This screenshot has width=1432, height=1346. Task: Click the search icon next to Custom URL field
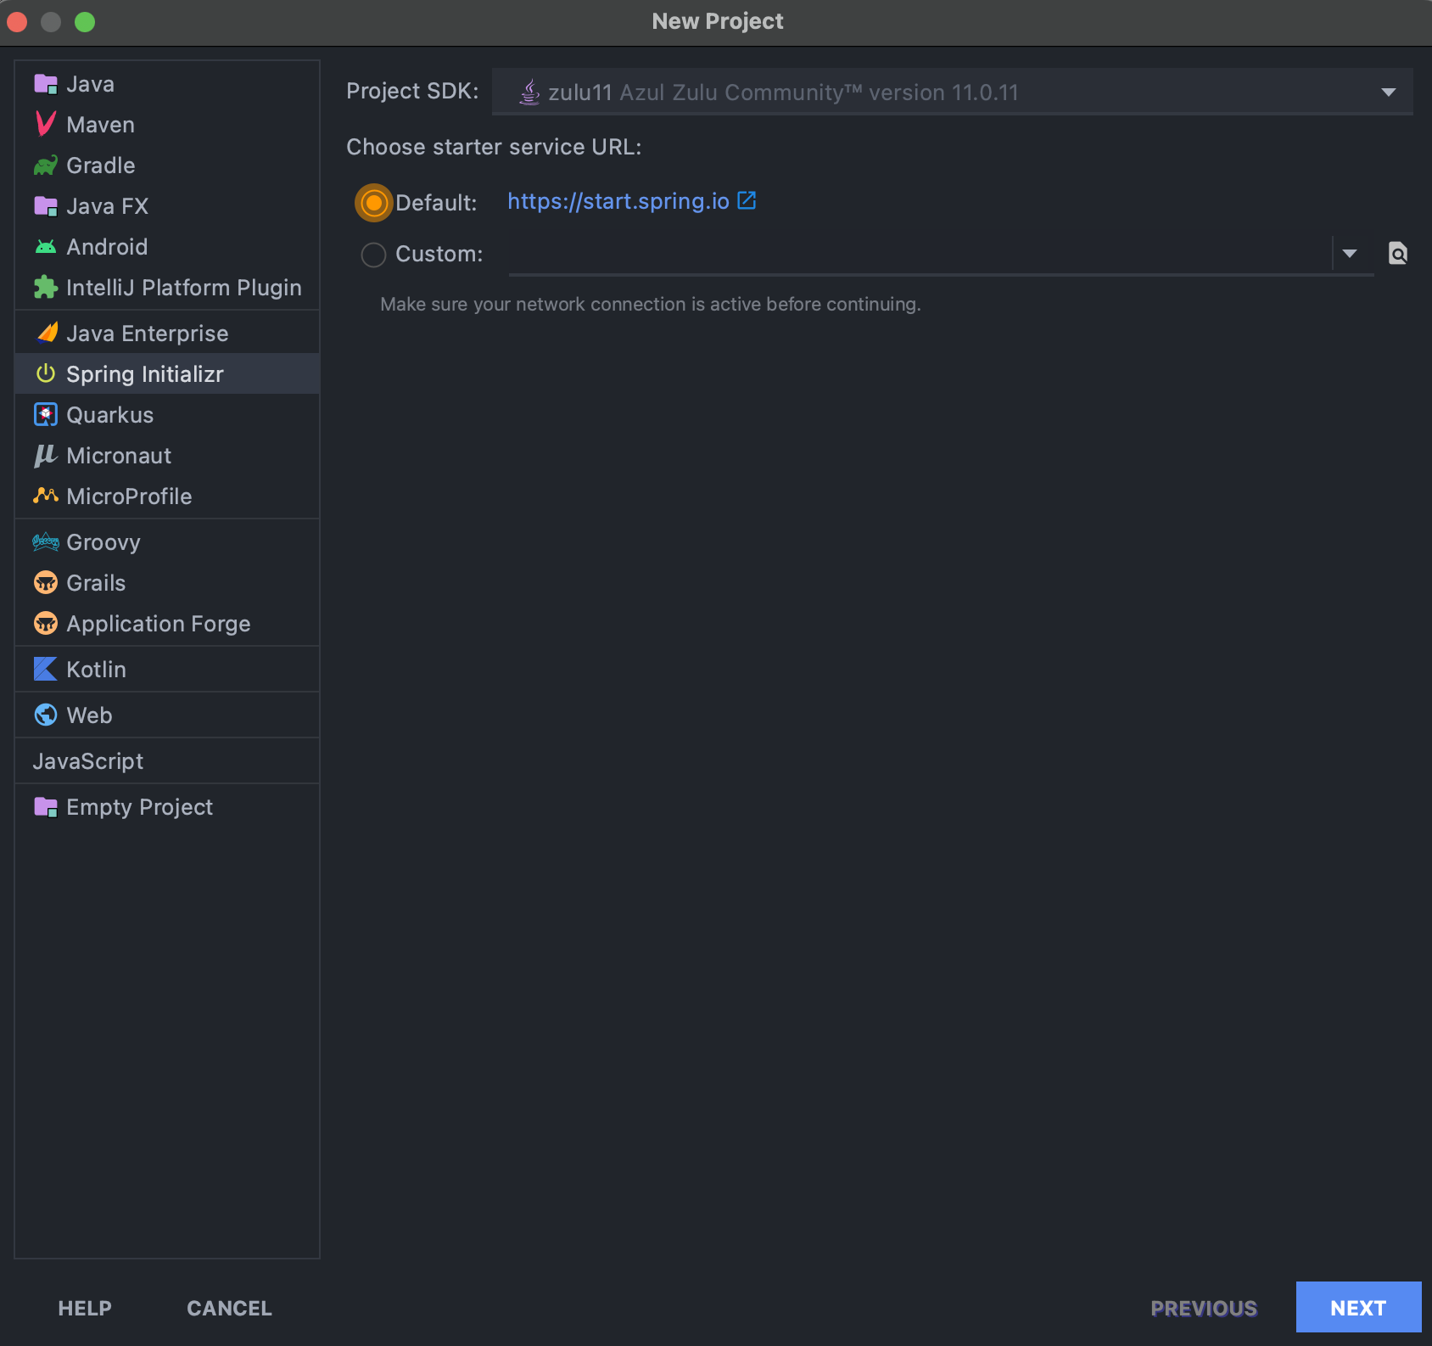pyautogui.click(x=1398, y=253)
